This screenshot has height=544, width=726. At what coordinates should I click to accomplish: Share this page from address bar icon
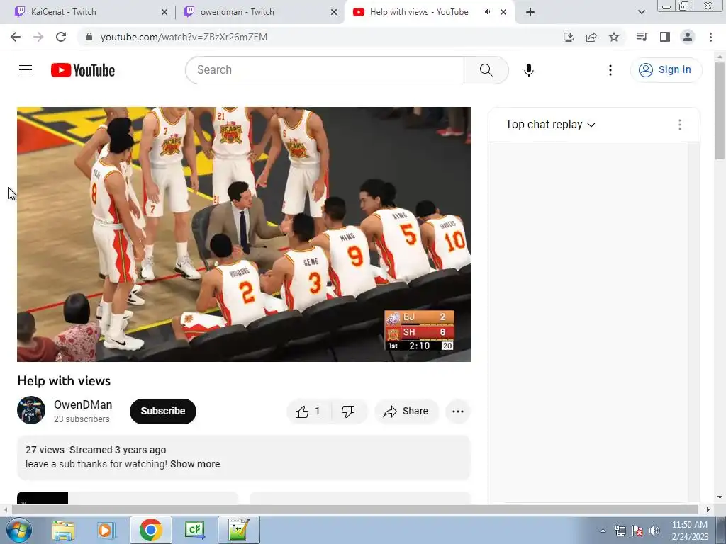591,37
